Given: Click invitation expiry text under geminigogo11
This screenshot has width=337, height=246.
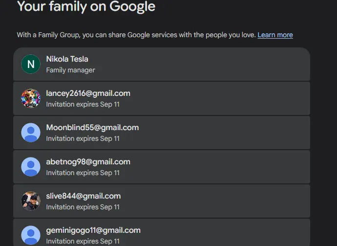Looking at the screenshot, I should click(x=83, y=241).
